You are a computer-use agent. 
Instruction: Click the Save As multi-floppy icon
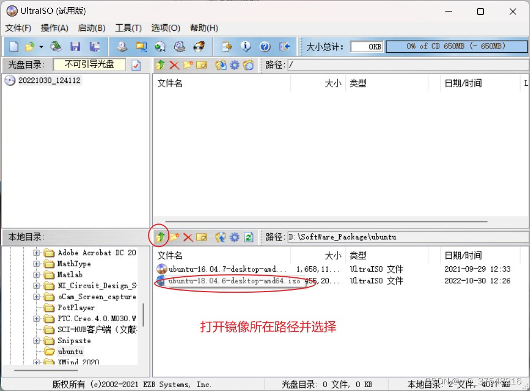click(x=95, y=47)
